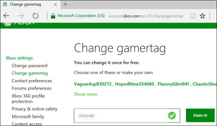Select Change gamertag in sidebar

pyautogui.click(x=30, y=73)
